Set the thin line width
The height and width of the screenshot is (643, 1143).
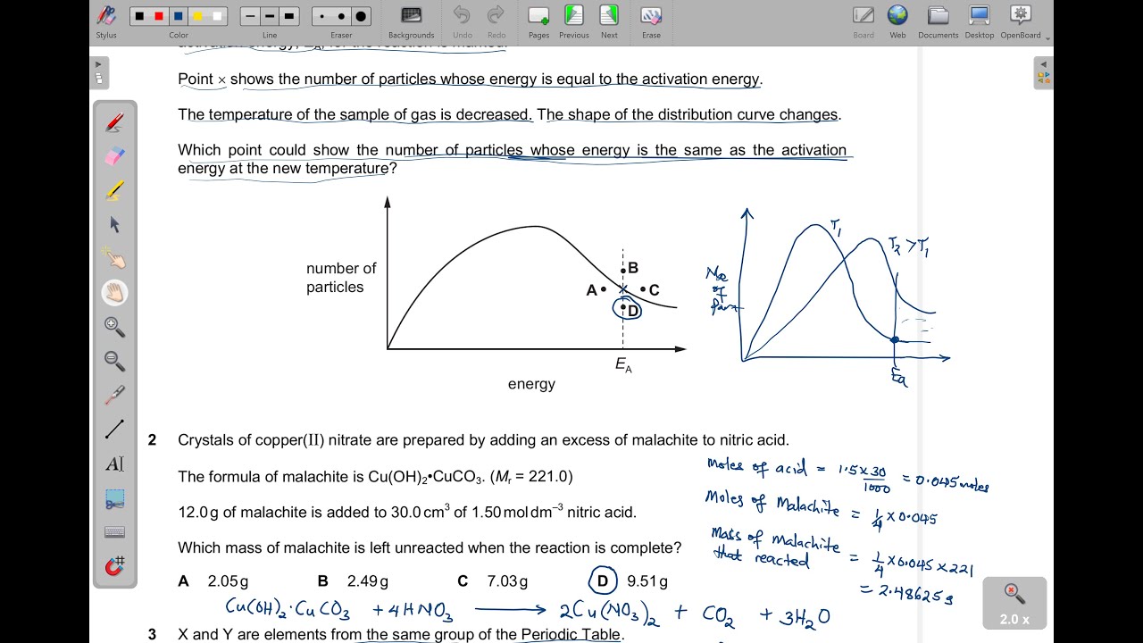(250, 16)
